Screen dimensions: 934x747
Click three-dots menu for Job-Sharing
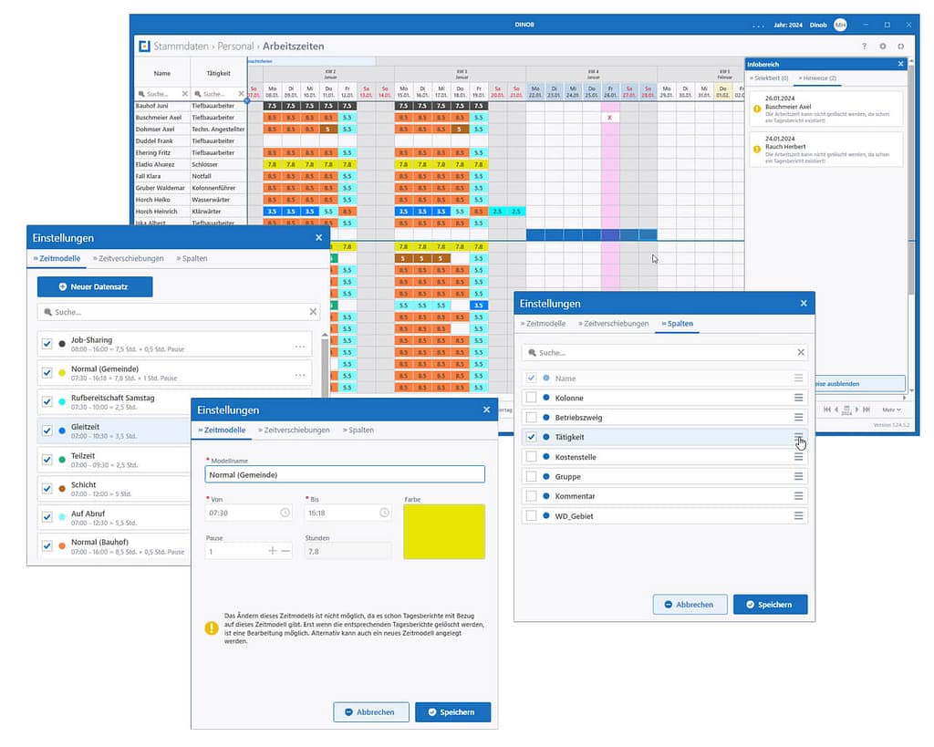click(x=299, y=347)
